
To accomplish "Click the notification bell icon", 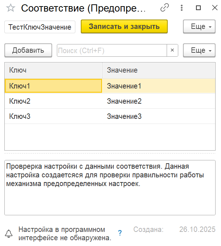I will 8,234.
